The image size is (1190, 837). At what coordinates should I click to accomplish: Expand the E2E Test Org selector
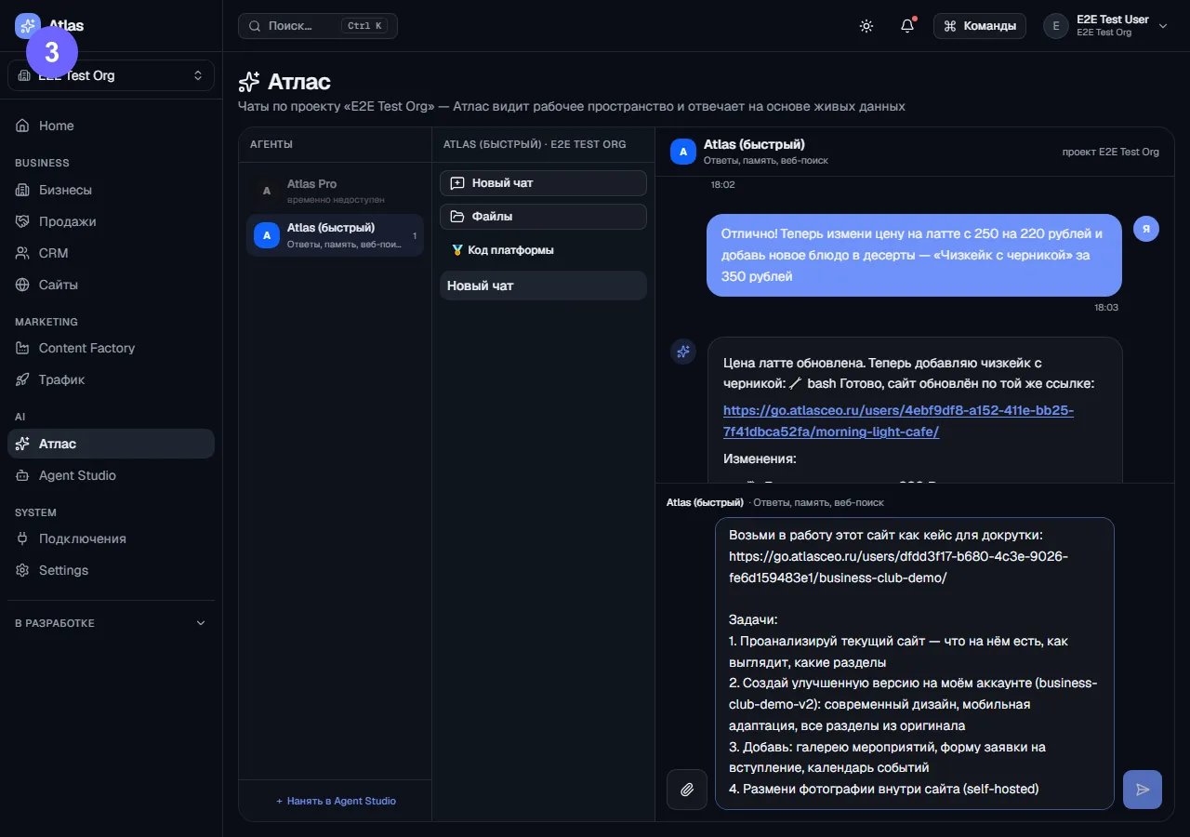point(111,75)
